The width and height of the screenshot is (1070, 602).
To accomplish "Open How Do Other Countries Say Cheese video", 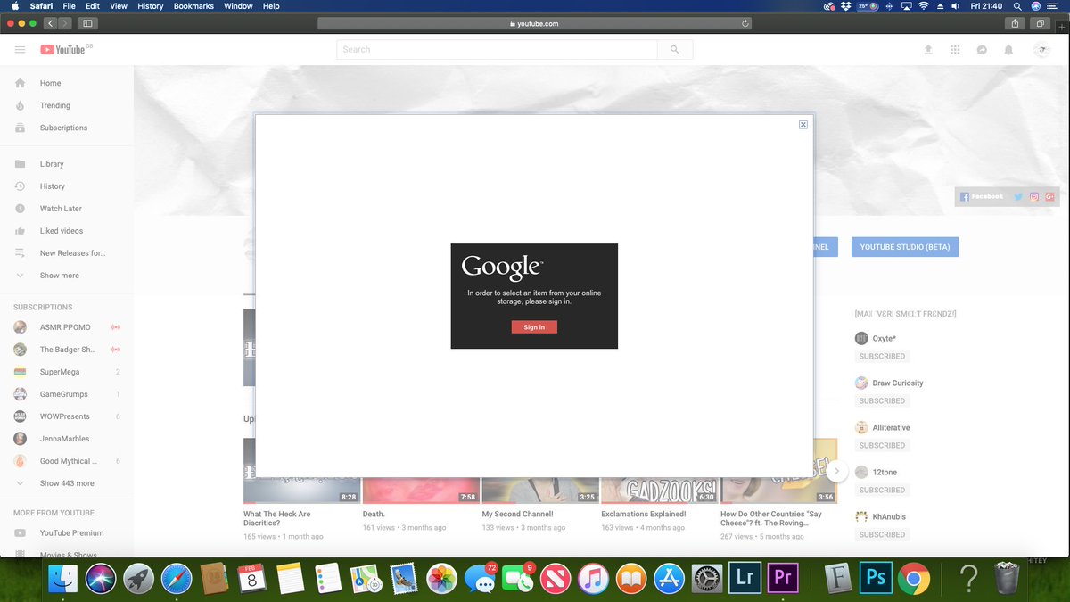I will [x=771, y=518].
